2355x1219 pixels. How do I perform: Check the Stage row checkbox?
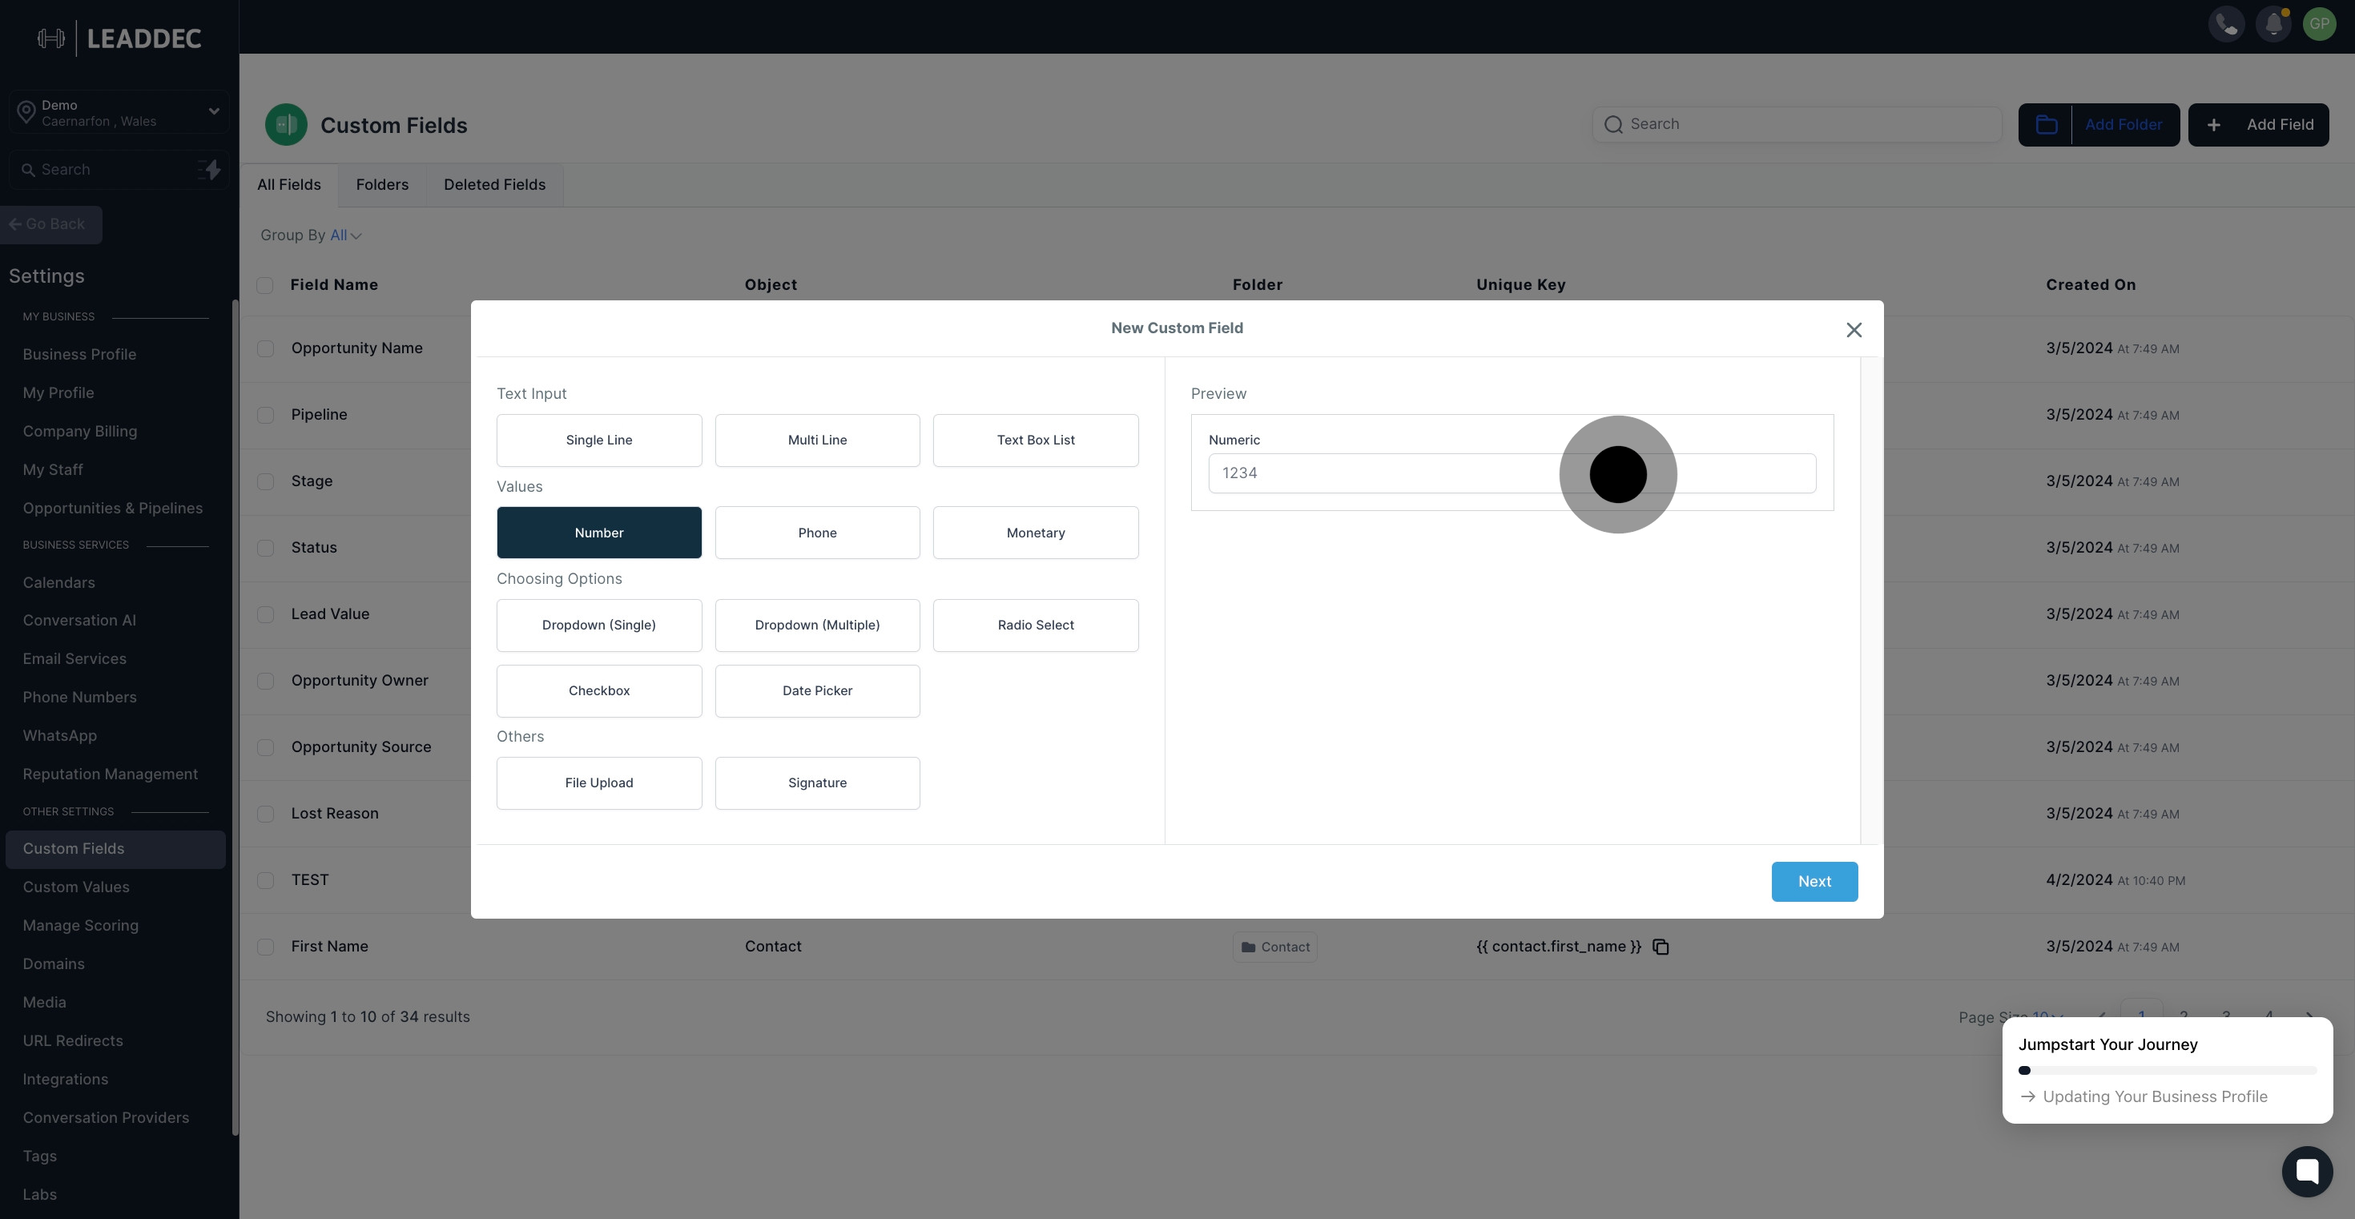point(265,481)
